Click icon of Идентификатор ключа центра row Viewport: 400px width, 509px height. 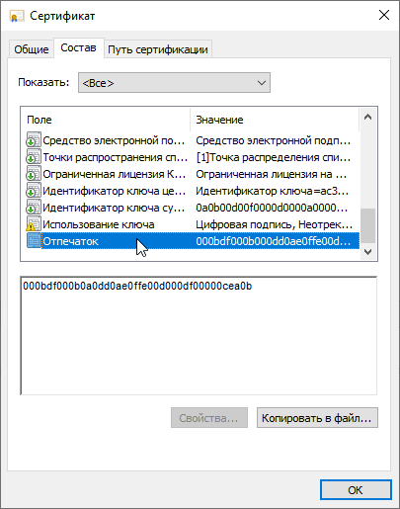[34, 191]
